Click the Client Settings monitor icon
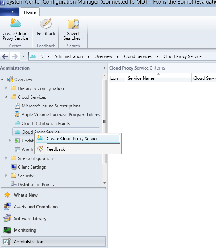The height and width of the screenshot is (248, 216). (14, 167)
